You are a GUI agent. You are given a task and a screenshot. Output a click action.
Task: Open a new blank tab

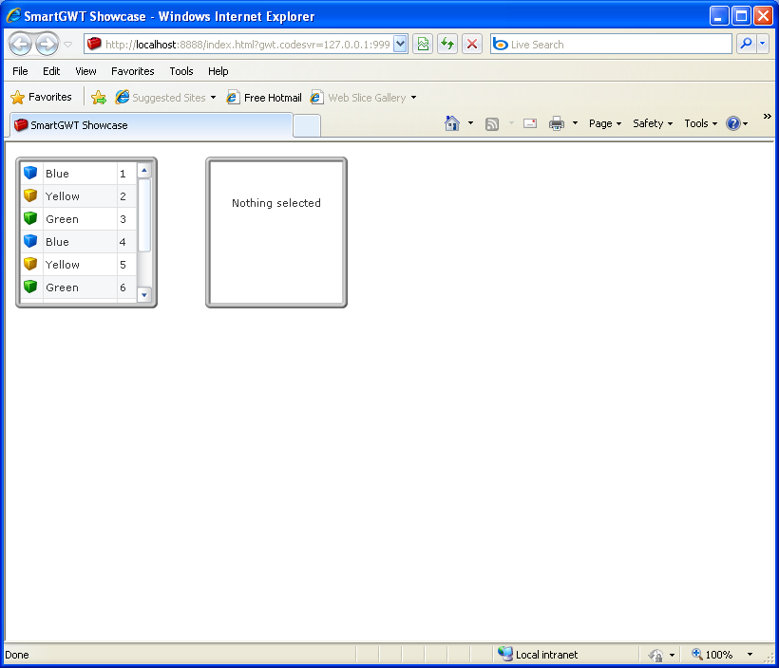307,125
